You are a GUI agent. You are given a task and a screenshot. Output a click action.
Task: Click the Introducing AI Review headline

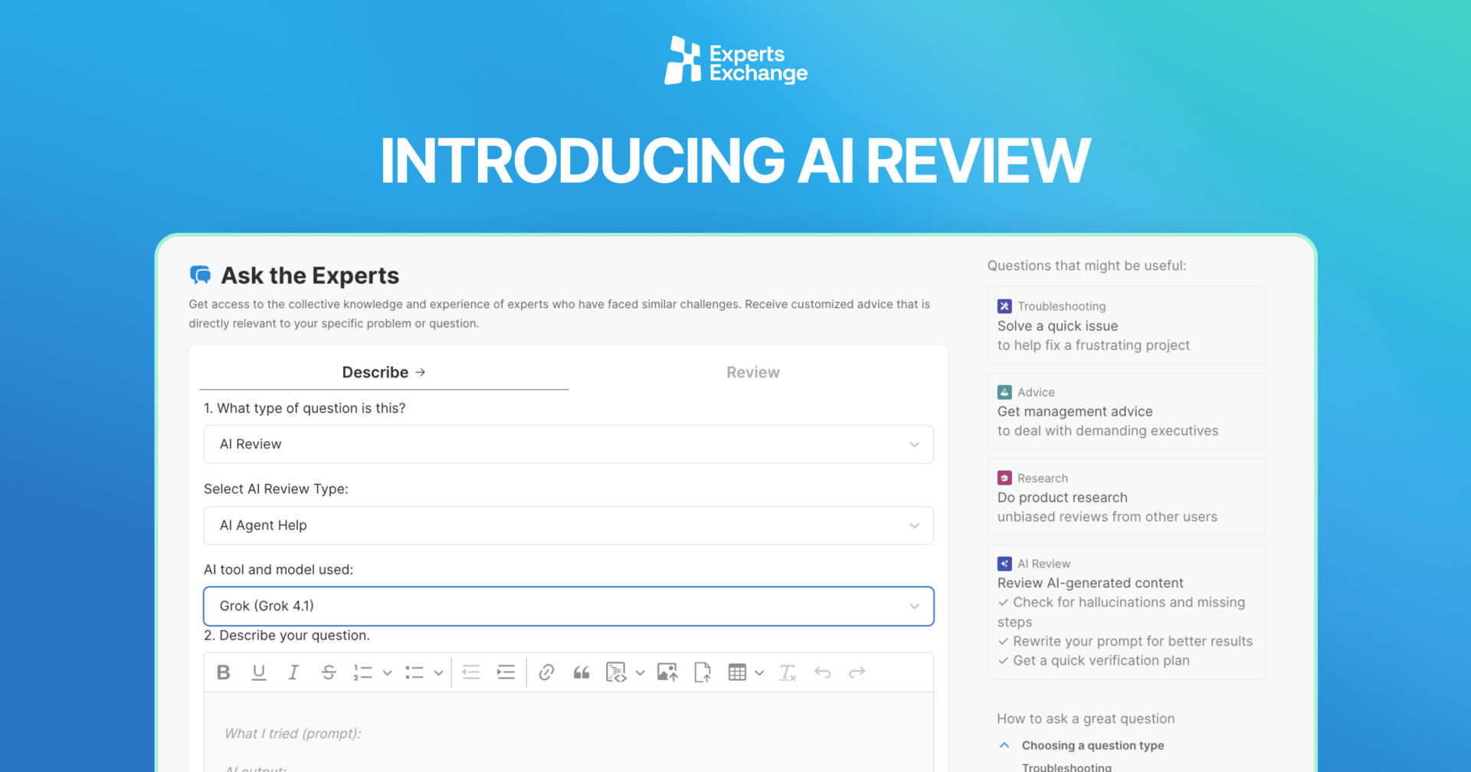pos(735,161)
